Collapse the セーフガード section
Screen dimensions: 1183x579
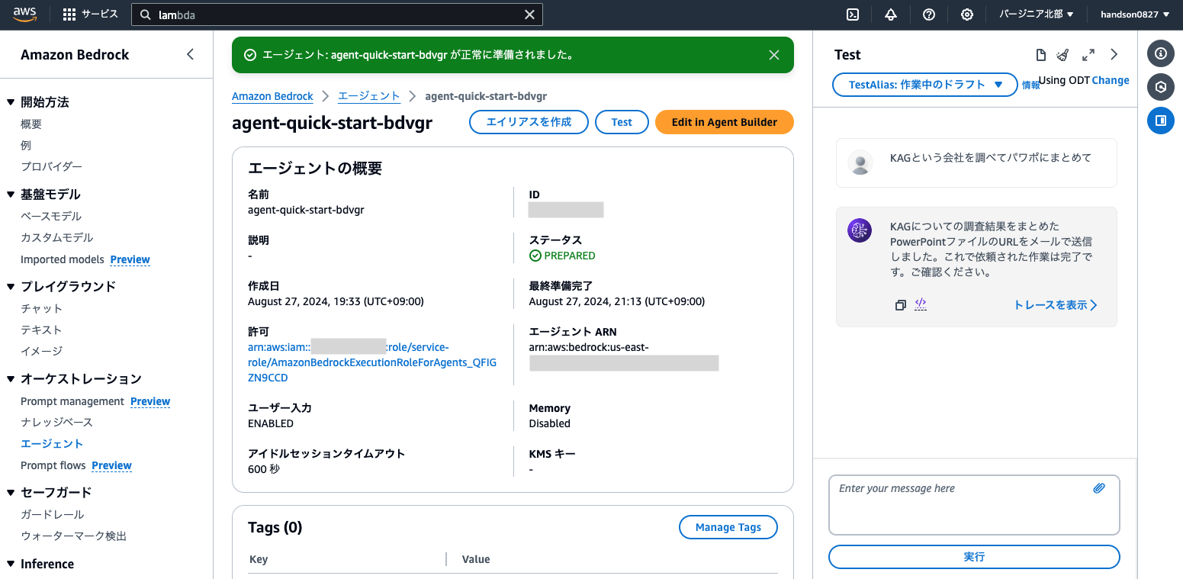(11, 493)
